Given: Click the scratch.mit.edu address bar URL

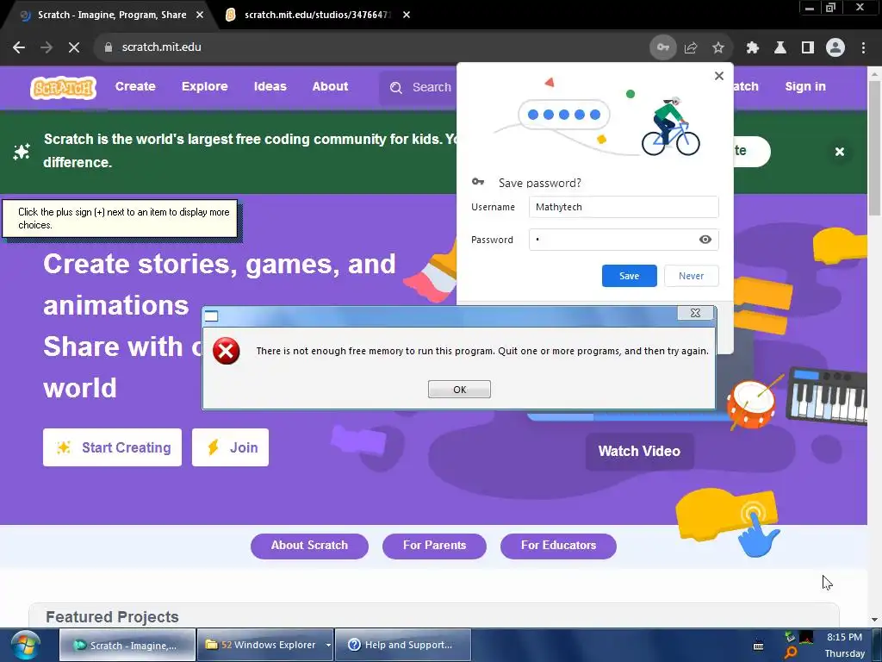Looking at the screenshot, I should pos(161,47).
